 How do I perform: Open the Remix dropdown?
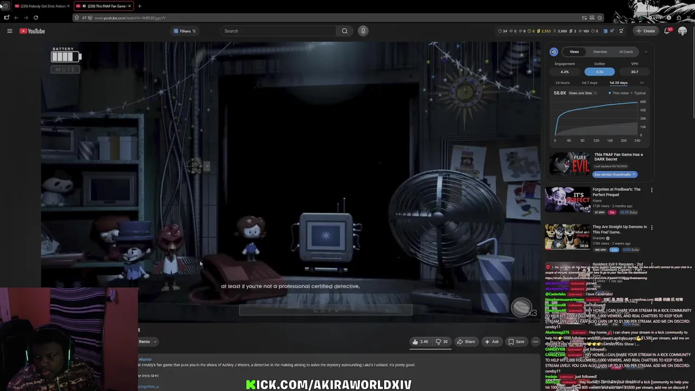148,342
